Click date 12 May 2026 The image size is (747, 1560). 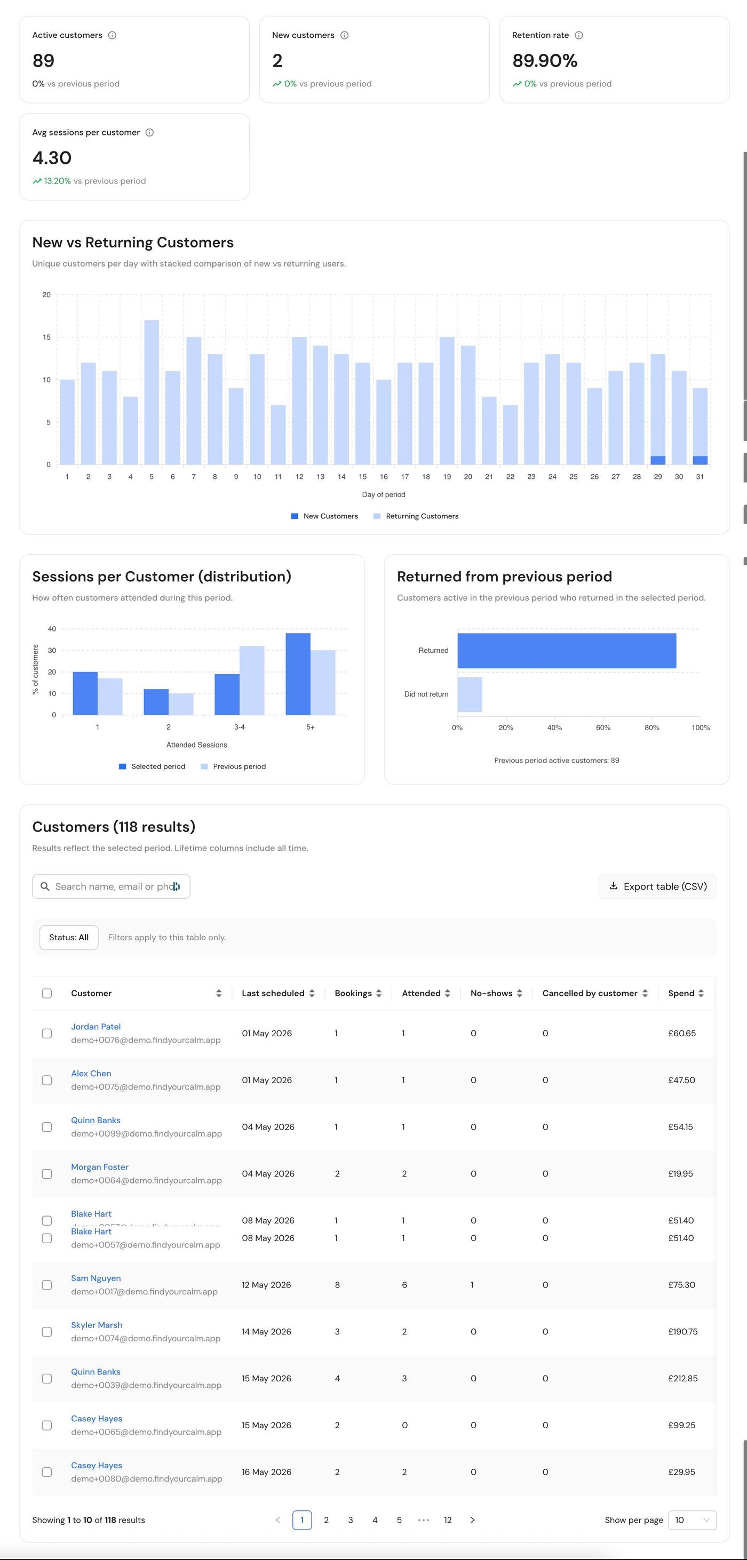click(x=267, y=1285)
